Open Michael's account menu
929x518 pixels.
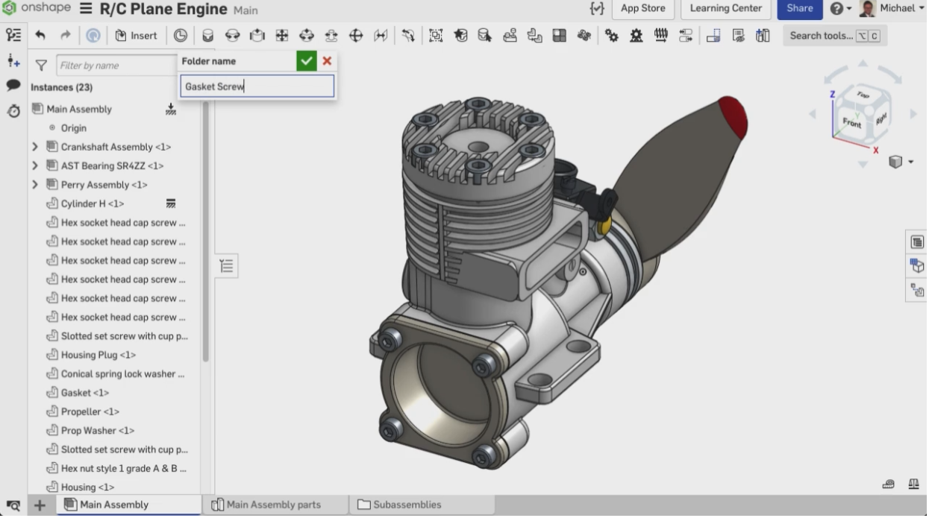tap(892, 8)
